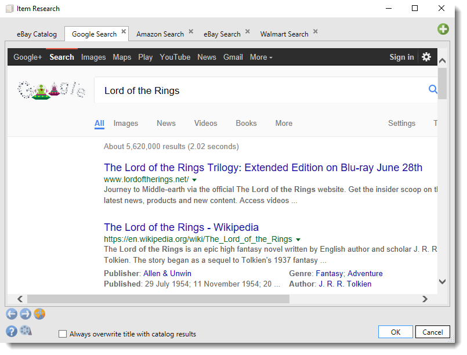Show News search results filter
The width and height of the screenshot is (467, 355).
166,124
